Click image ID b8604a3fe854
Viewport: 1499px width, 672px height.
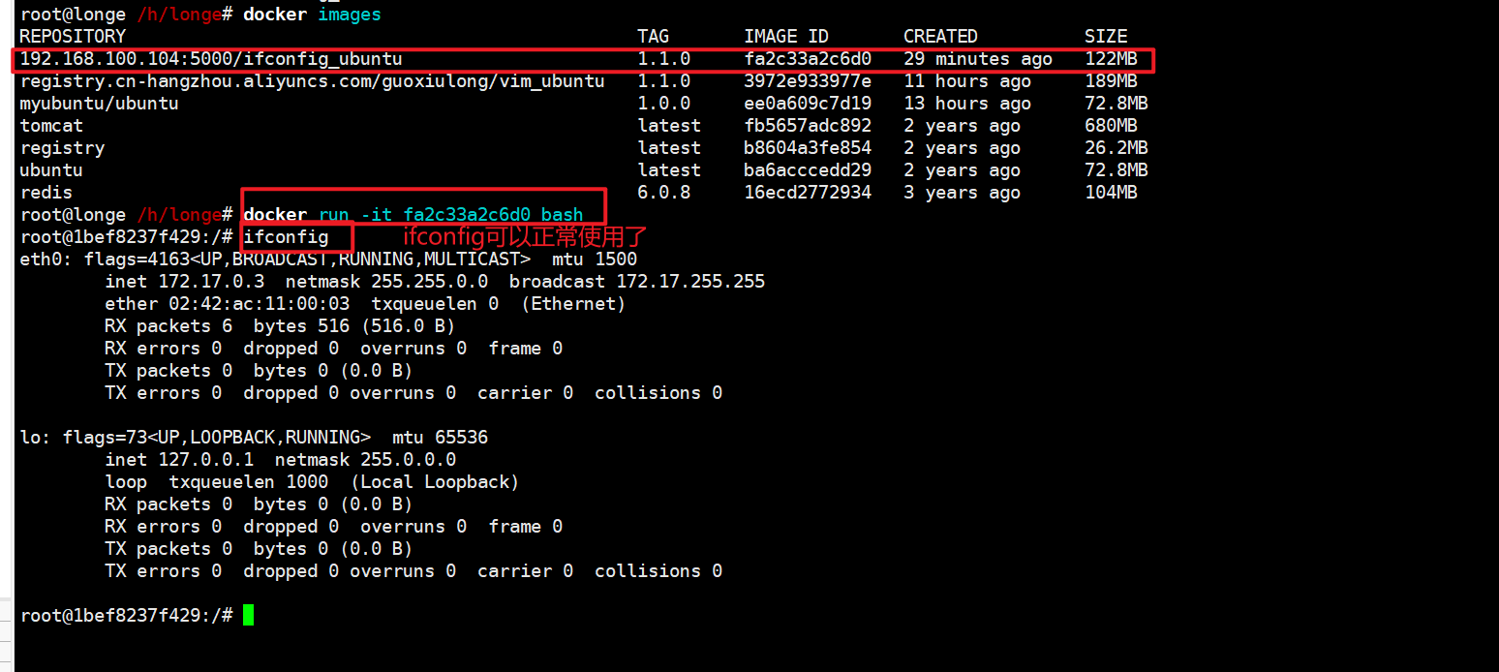(808, 148)
